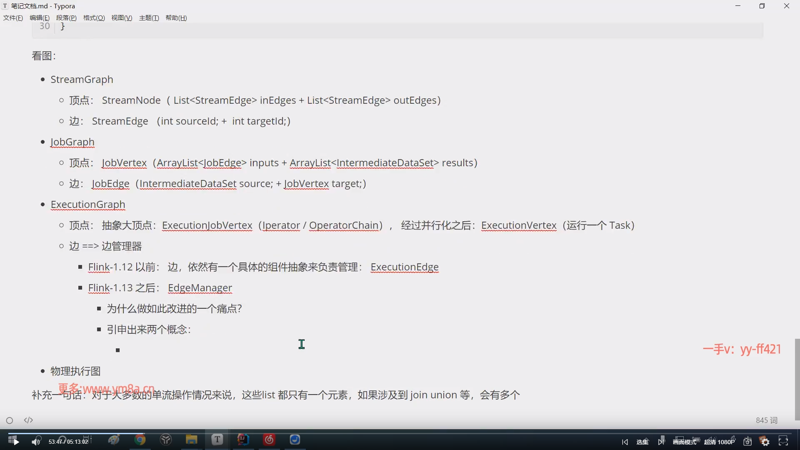Click the 845 词 word count

[x=766, y=420]
